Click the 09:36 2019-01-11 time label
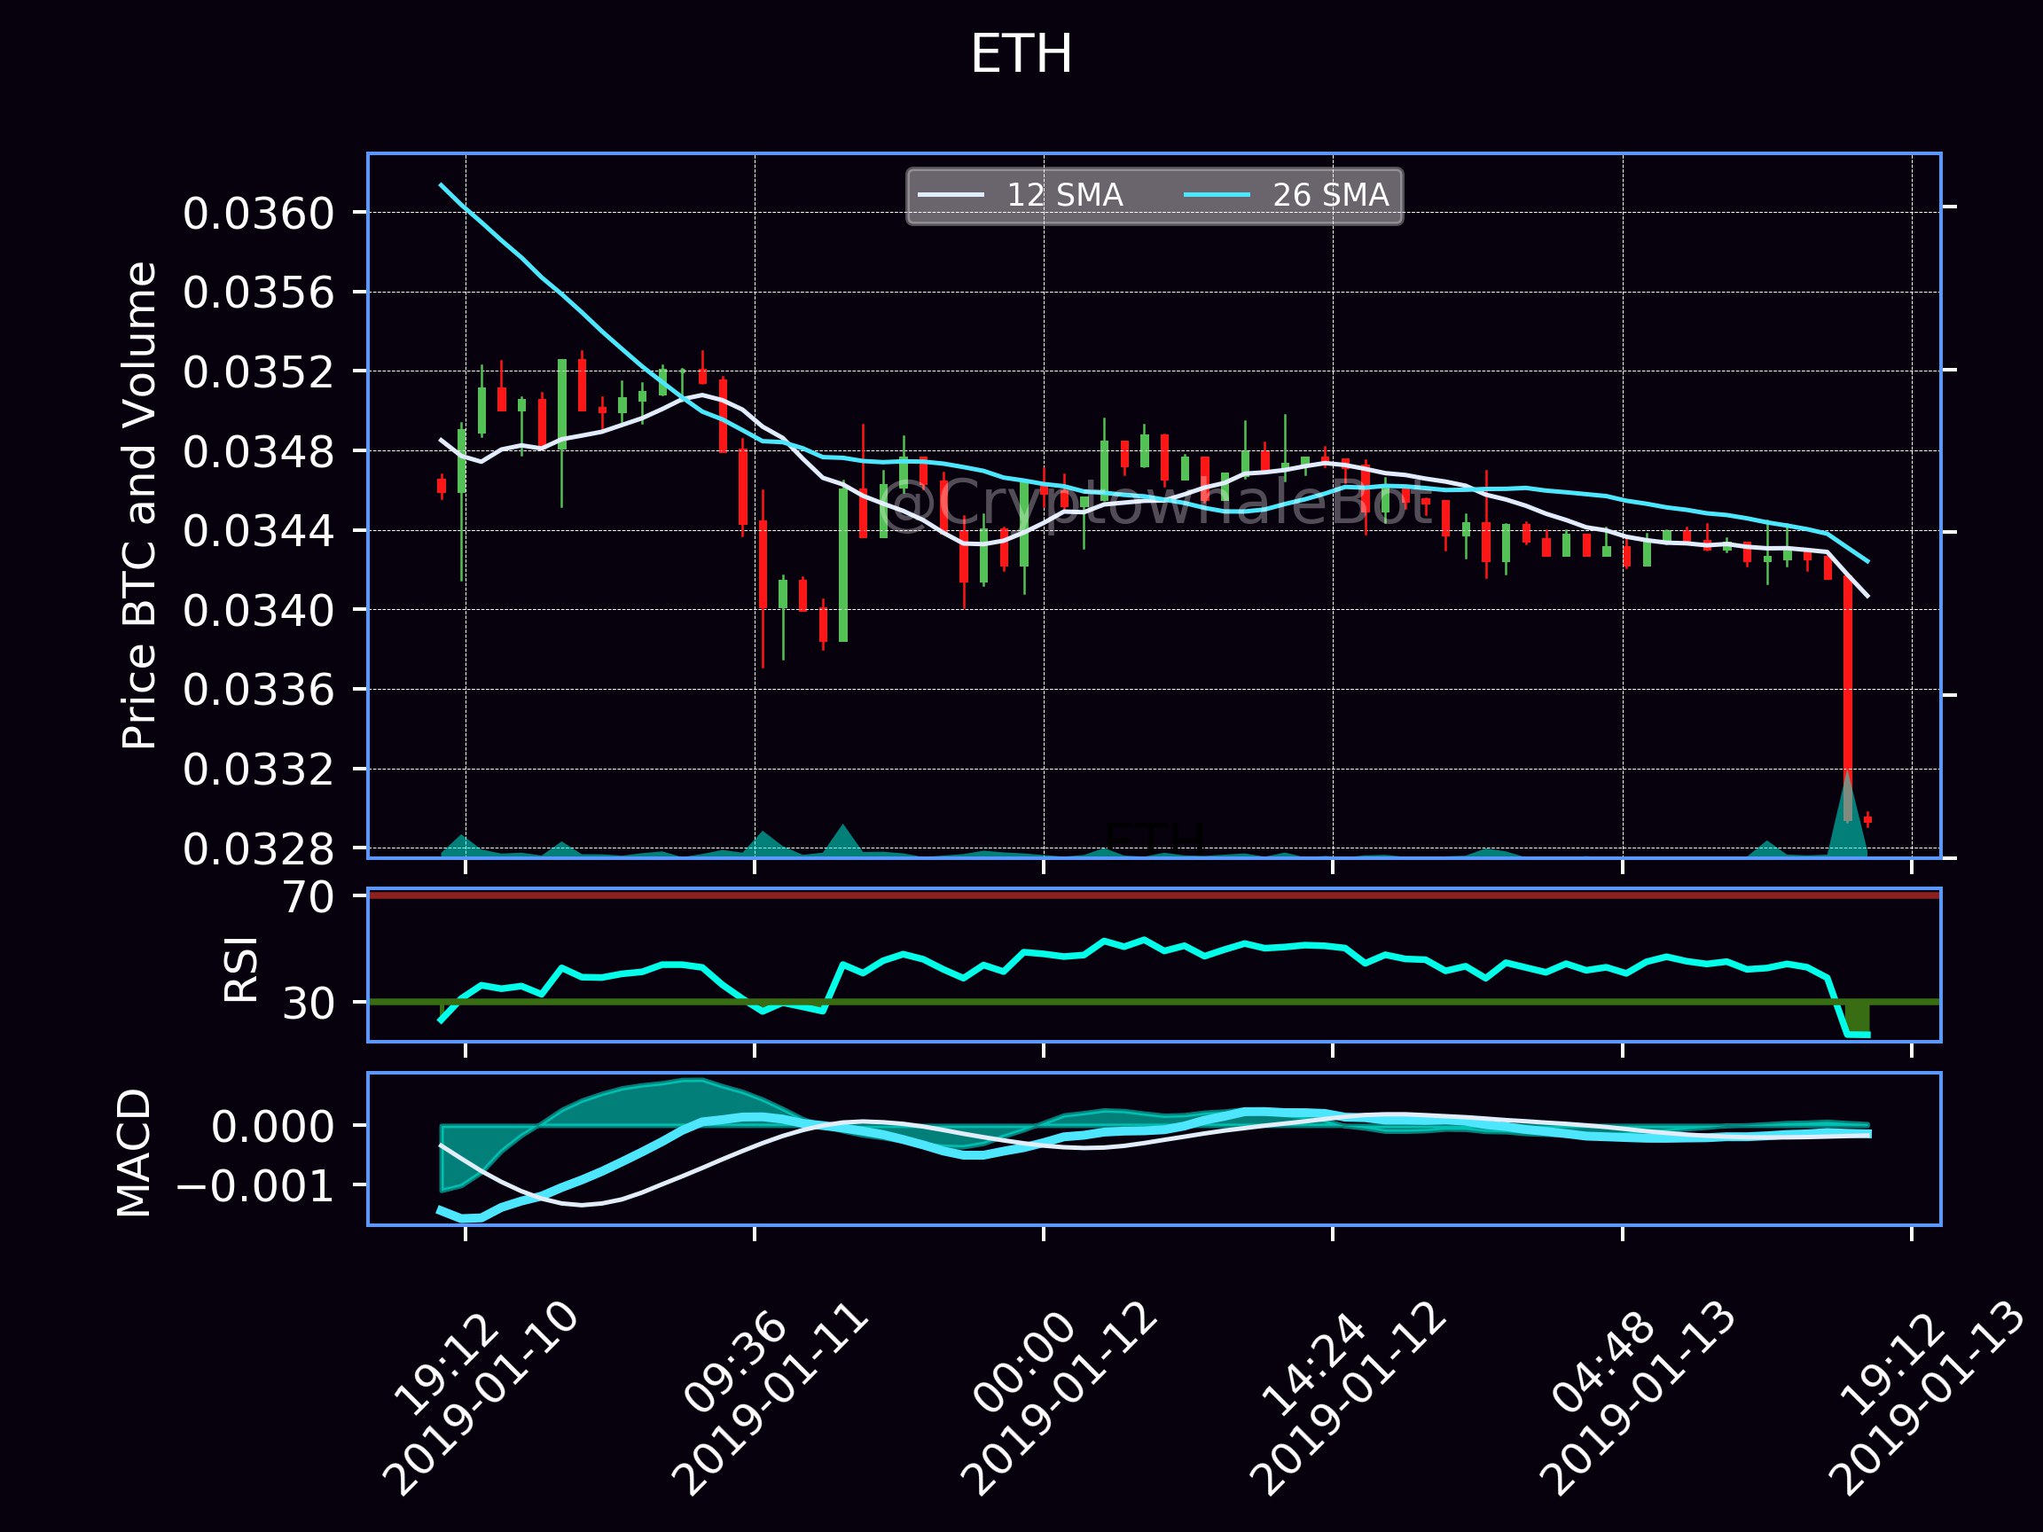The width and height of the screenshot is (2043, 1532). [x=769, y=1396]
